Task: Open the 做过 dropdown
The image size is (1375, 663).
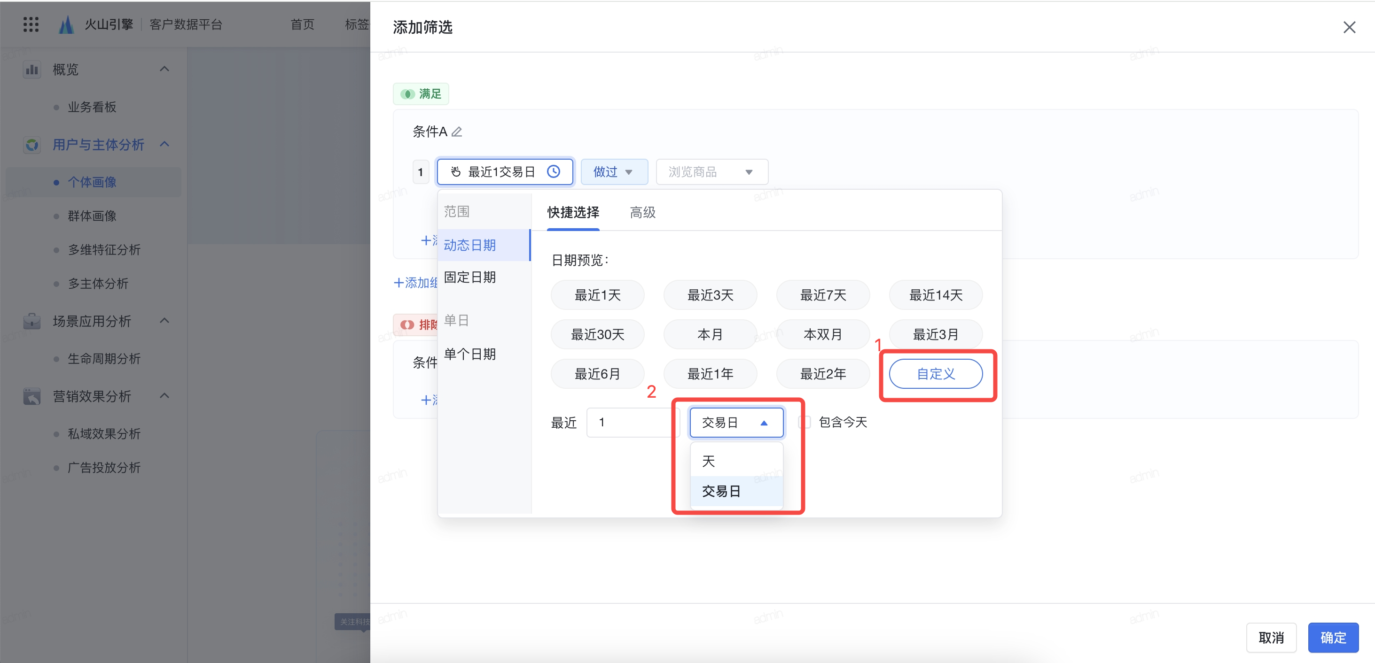Action: coord(614,172)
